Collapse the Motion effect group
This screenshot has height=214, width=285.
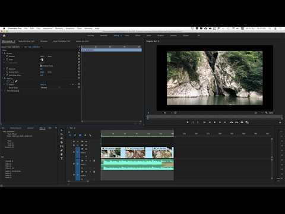[5, 53]
